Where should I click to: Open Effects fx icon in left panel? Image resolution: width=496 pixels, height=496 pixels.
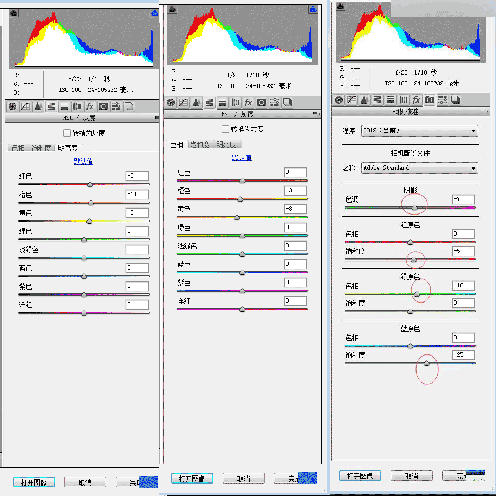click(90, 106)
